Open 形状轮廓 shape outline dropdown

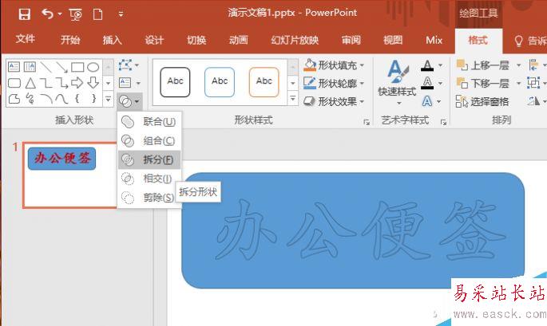(334, 83)
